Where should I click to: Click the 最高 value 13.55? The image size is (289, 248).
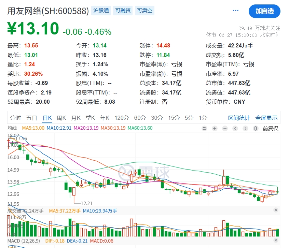[31, 45]
